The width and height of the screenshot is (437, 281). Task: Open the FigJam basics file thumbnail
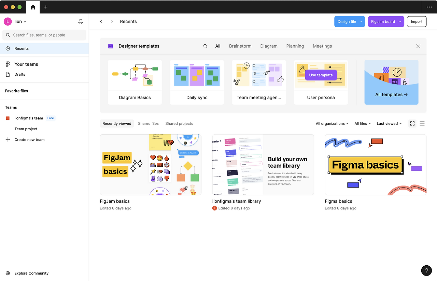151,165
